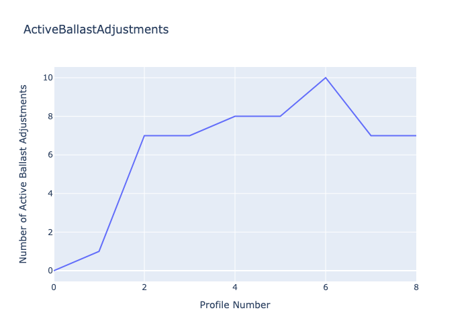Select x-axis tick label 4
This screenshot has width=470, height=335.
click(x=235, y=287)
